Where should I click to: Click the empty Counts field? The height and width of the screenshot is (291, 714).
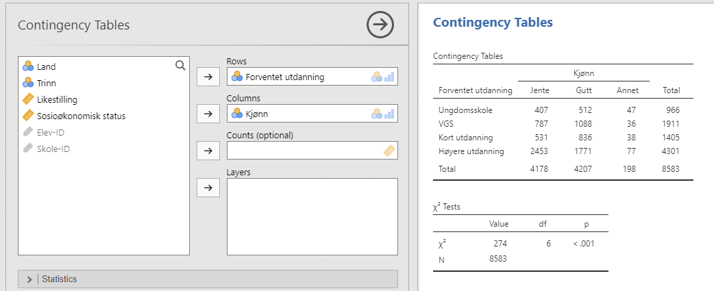301,151
